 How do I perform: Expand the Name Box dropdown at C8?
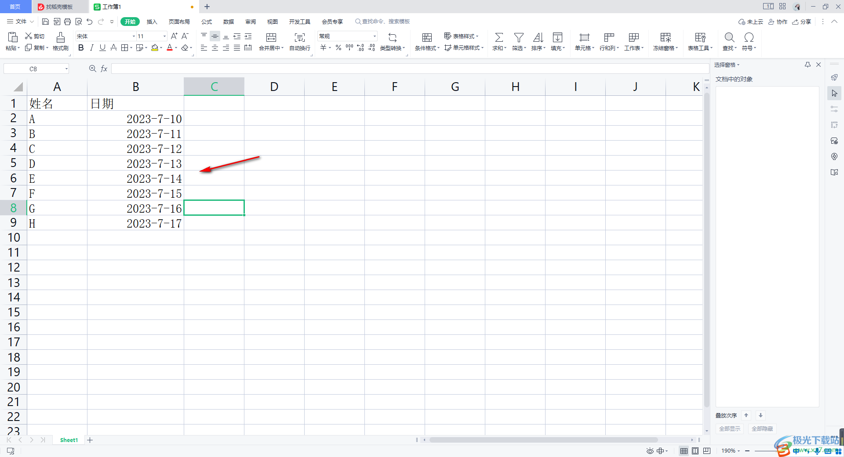click(x=66, y=69)
